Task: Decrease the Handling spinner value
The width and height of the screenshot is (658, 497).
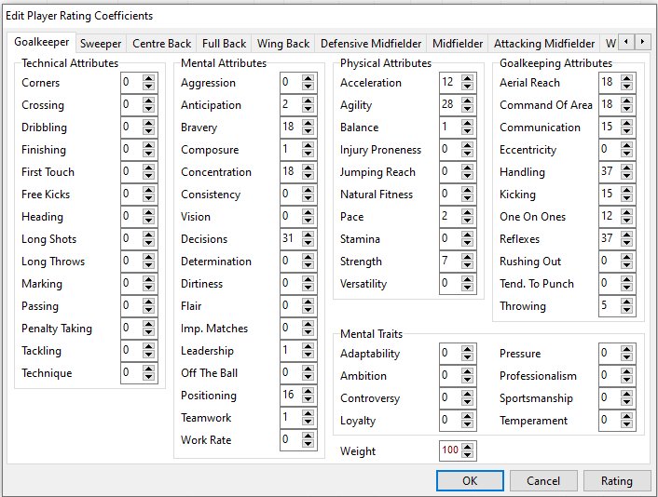Action: pos(626,176)
